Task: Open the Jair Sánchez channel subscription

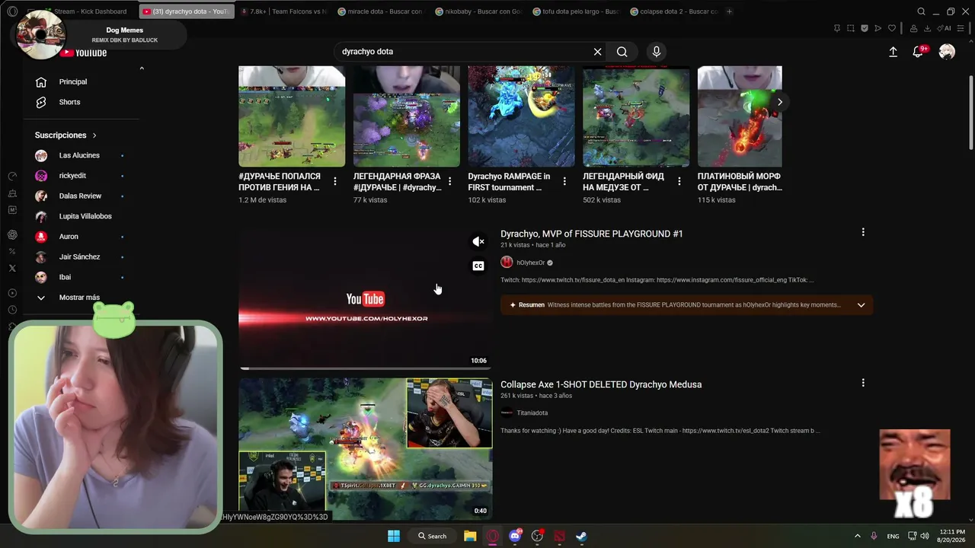Action: (79, 257)
